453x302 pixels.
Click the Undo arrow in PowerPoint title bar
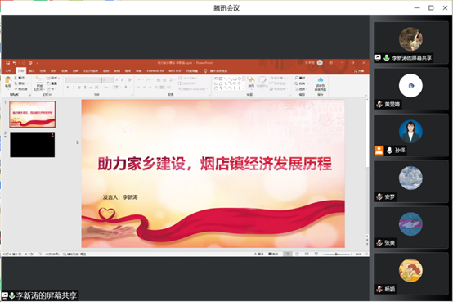click(x=15, y=63)
